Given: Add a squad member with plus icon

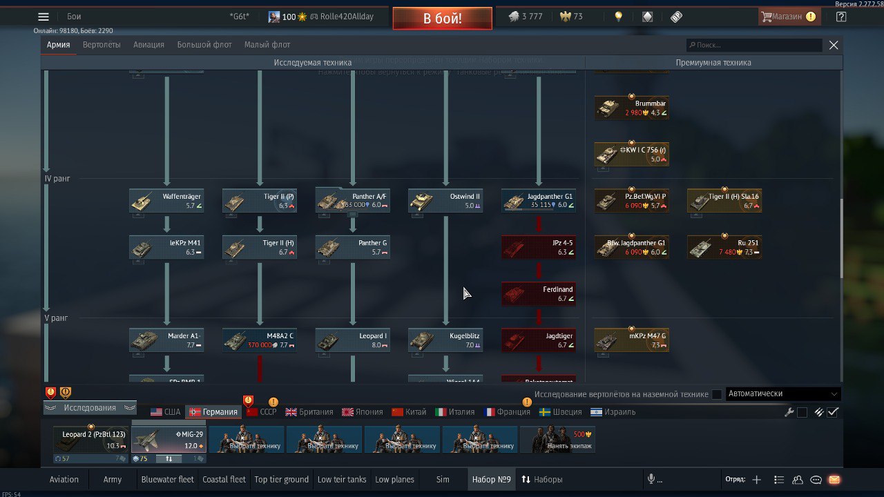Looking at the screenshot, I should click(756, 479).
